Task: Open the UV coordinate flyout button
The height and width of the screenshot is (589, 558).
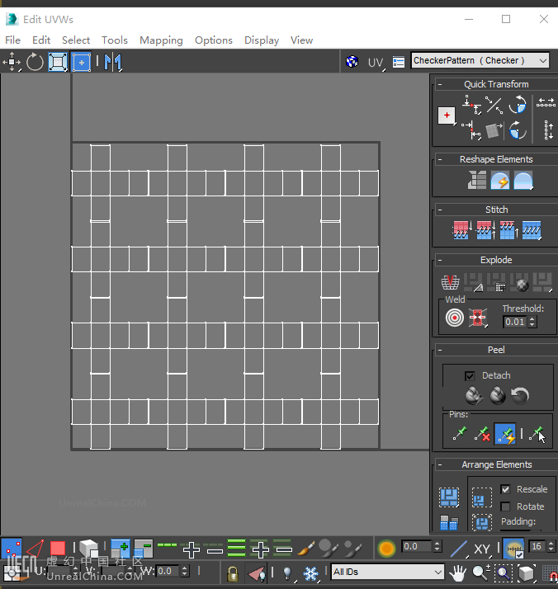Action: (x=376, y=63)
